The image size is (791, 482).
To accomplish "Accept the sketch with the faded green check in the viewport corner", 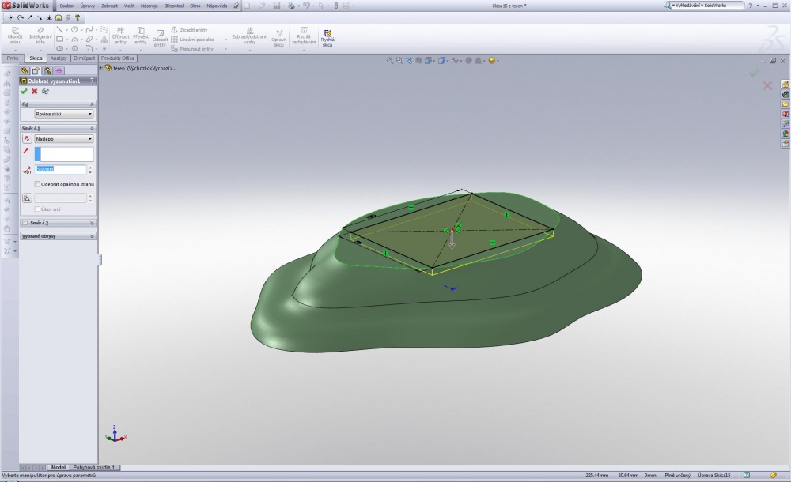I will [754, 73].
